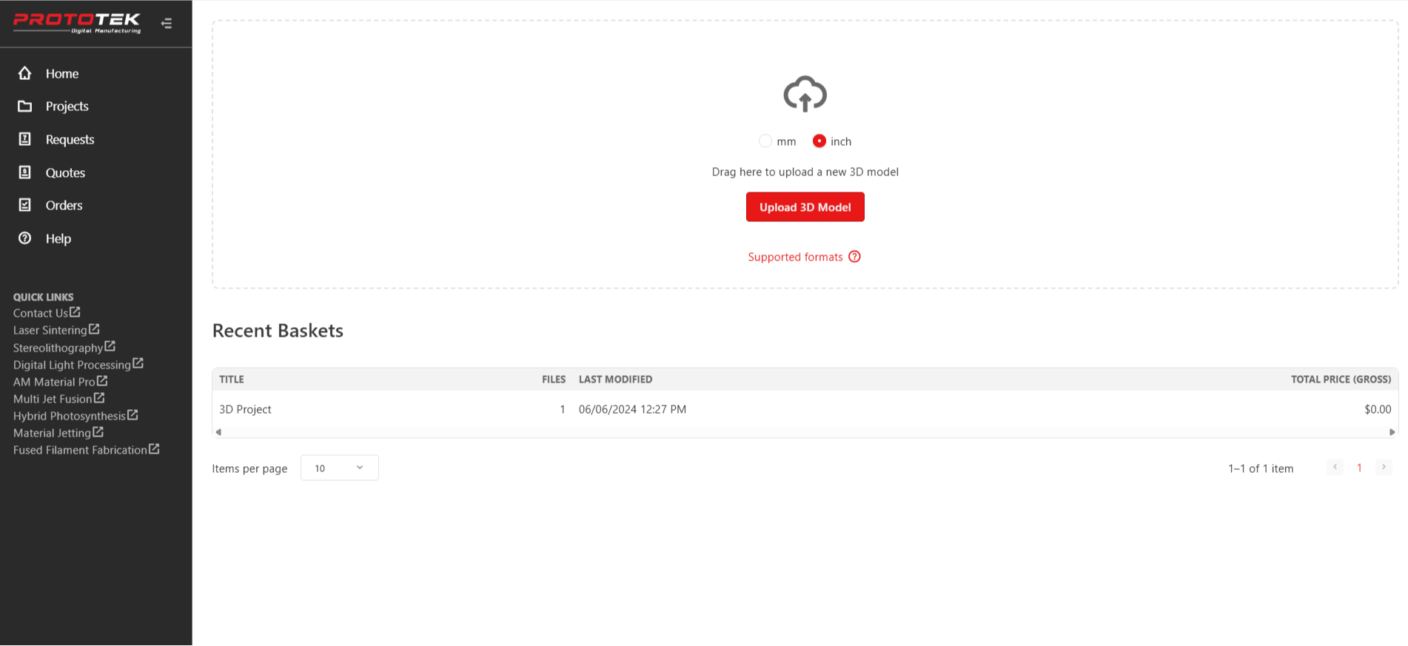The height and width of the screenshot is (646, 1408).
Task: Click the Recent Baskets heading
Action: pos(278,330)
